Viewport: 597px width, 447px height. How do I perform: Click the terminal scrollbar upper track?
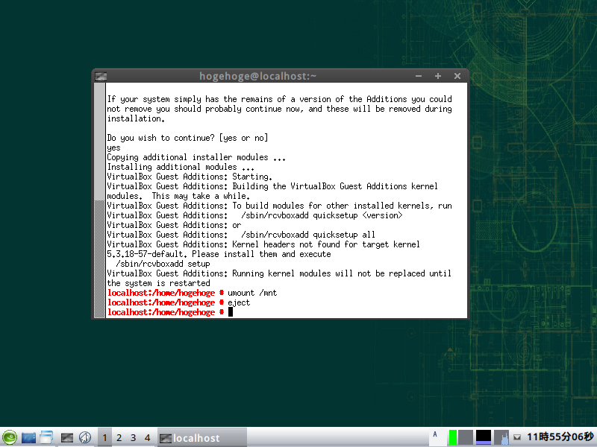coord(100,142)
